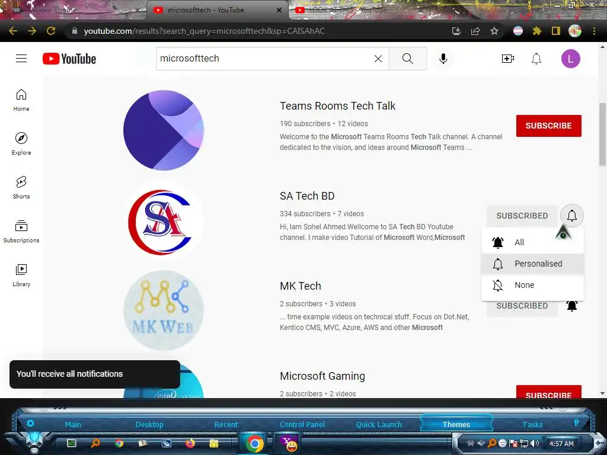Click the install/download icon in address bar
The width and height of the screenshot is (607, 455).
[x=456, y=31]
